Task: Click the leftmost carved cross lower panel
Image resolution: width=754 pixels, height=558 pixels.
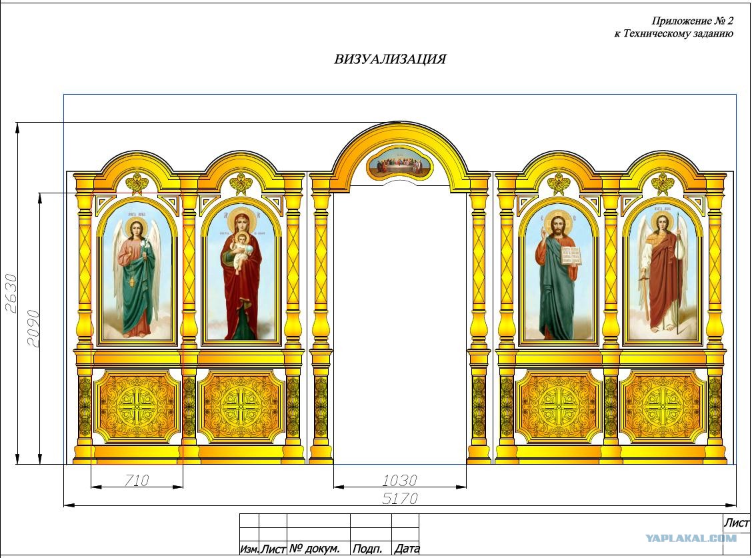Action: coord(137,407)
